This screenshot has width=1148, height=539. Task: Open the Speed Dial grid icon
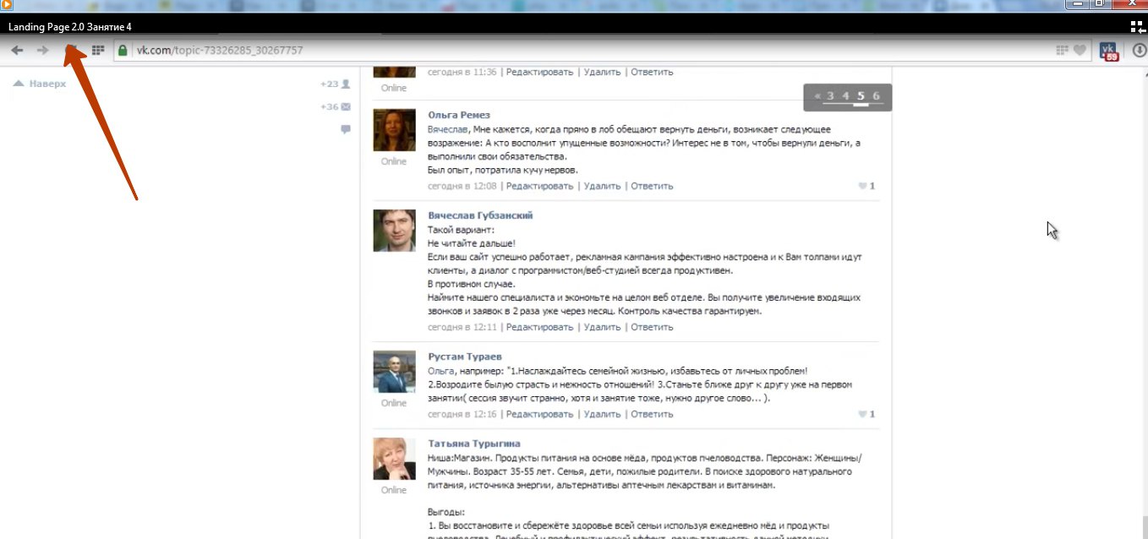98,51
